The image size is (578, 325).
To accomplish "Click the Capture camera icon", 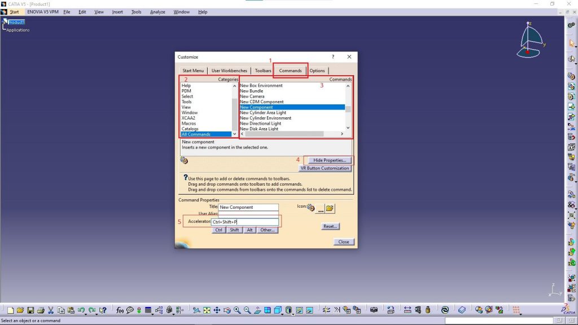I will point(374,310).
